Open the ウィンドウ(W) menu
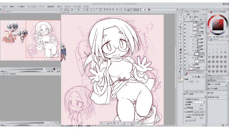This screenshot has height=129, width=229. point(77,7)
